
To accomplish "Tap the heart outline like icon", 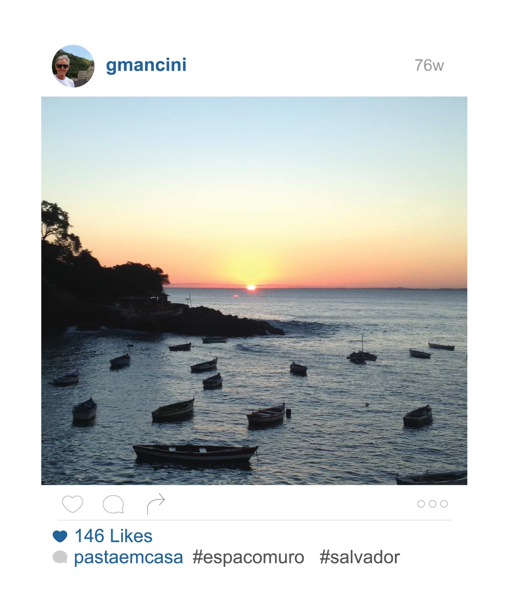I will pyautogui.click(x=72, y=504).
